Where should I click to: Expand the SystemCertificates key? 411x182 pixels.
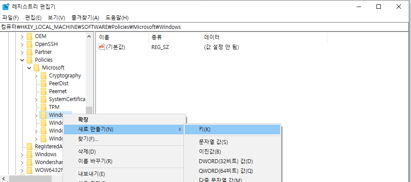pyautogui.click(x=36, y=99)
